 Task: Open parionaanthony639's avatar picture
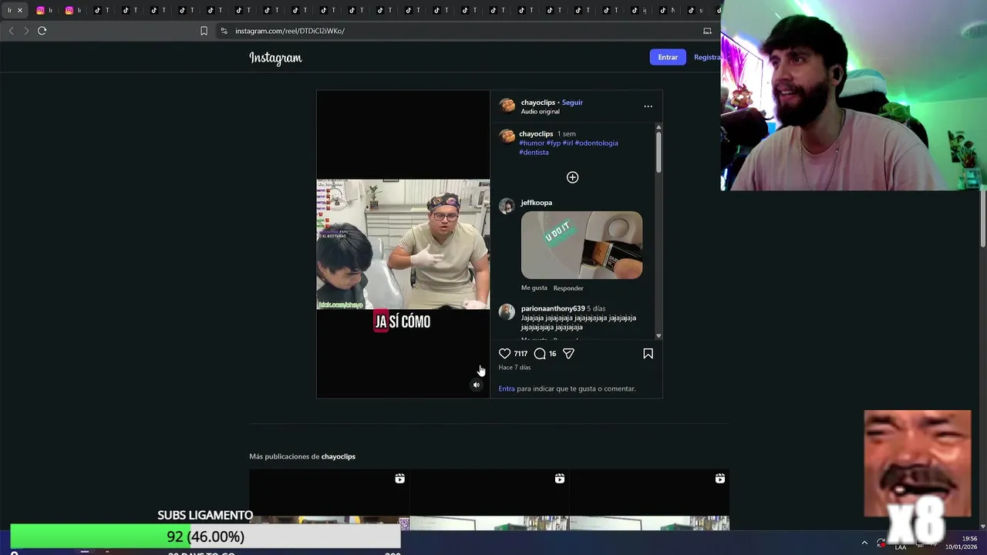pos(507,311)
